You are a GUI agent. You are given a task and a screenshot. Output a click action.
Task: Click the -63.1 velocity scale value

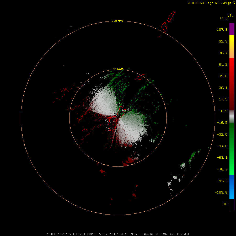[x=222, y=158]
